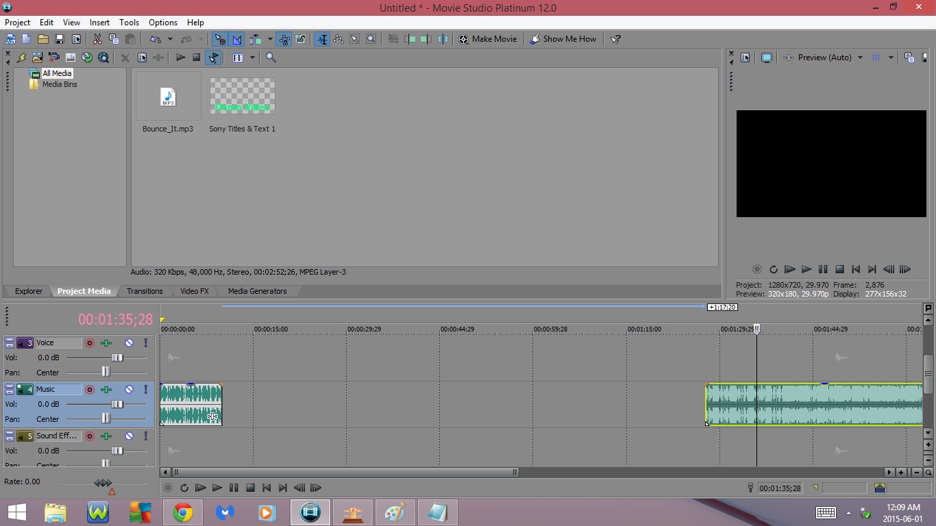
Task: Arm Sound Effects track for recording
Action: (90, 436)
